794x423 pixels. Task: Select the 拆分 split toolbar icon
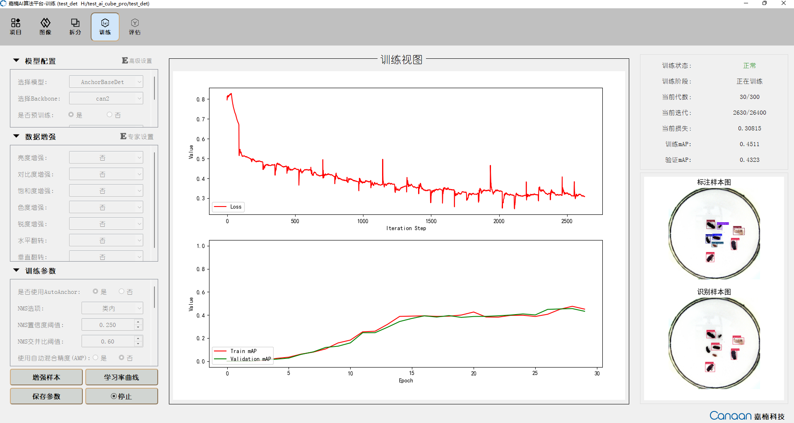tap(75, 27)
